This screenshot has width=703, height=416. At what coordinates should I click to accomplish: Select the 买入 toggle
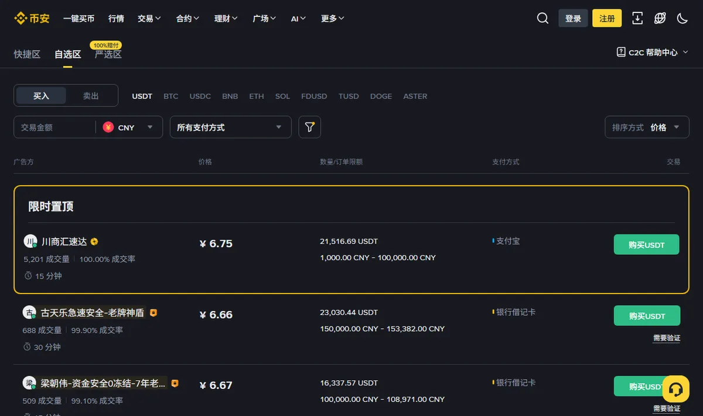[41, 96]
